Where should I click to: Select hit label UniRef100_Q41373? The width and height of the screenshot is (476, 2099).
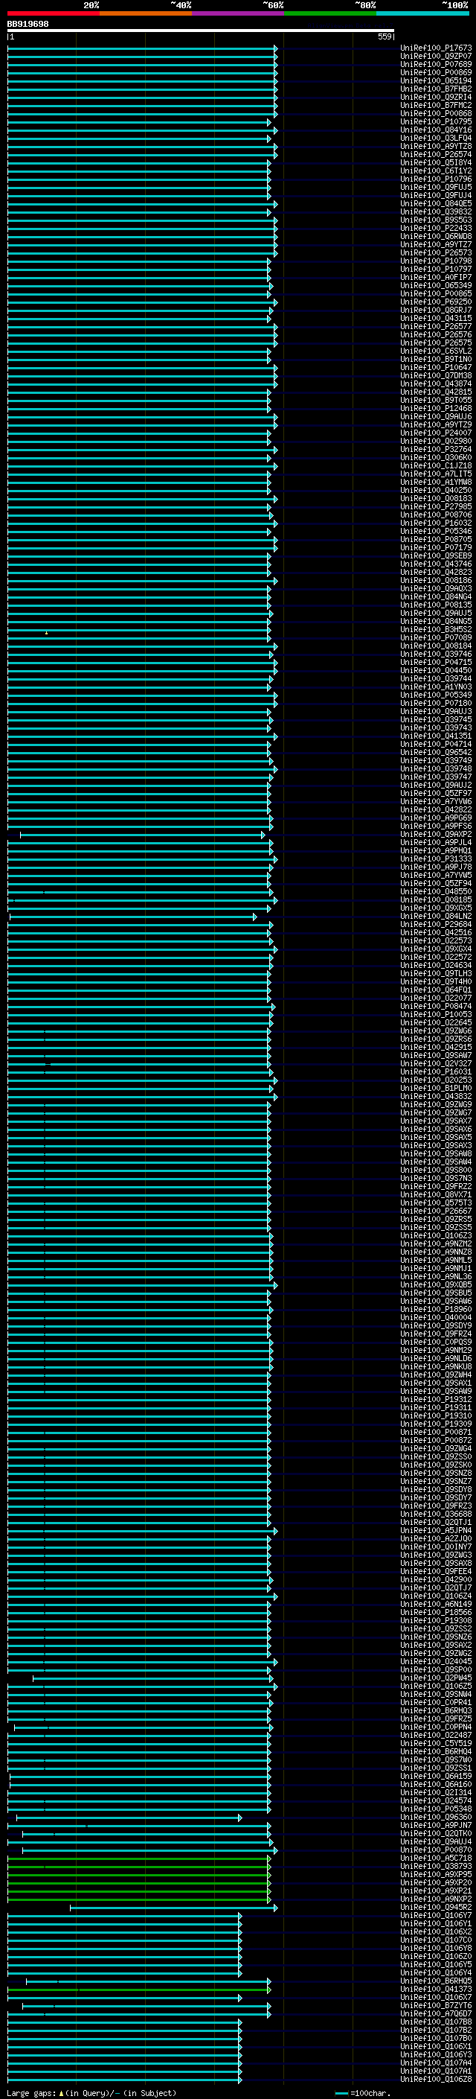(436, 1990)
